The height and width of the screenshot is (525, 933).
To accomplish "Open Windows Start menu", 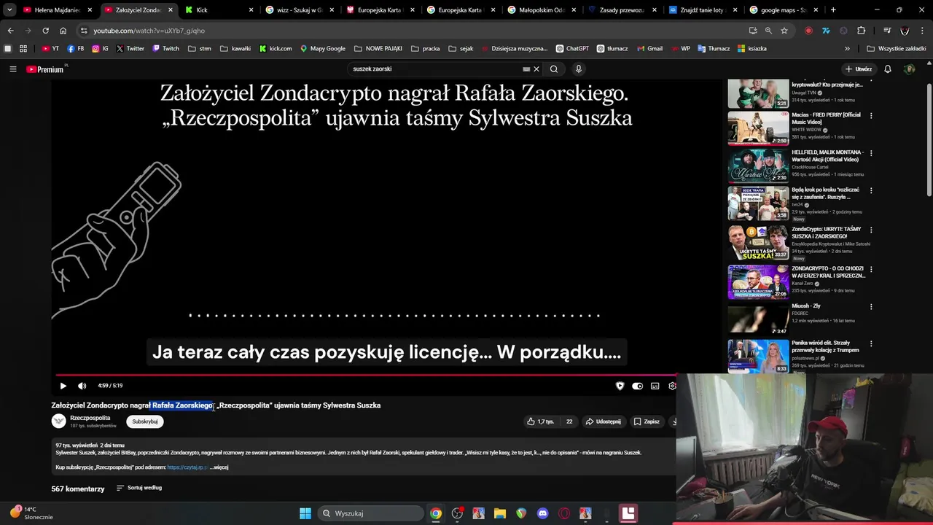I will pyautogui.click(x=305, y=513).
